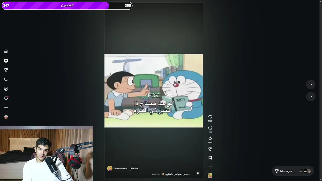This screenshot has width=322, height=181.
Task: Open the Home icon in sidebar
Action: [6, 51]
